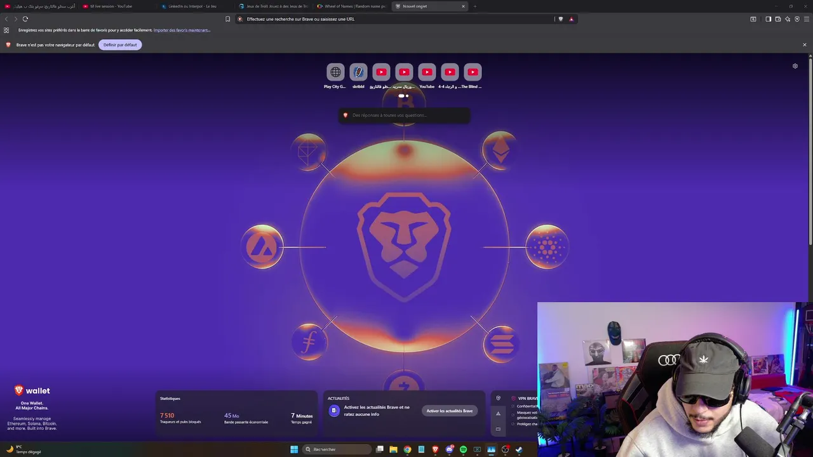Open the skribbl shortcut tile
This screenshot has width=813, height=457.
point(358,72)
